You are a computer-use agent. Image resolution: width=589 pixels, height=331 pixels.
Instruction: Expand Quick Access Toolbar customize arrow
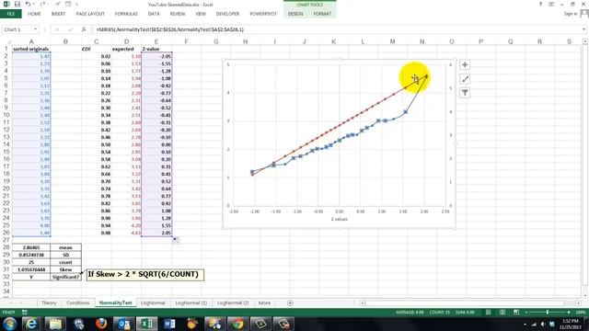77,4
